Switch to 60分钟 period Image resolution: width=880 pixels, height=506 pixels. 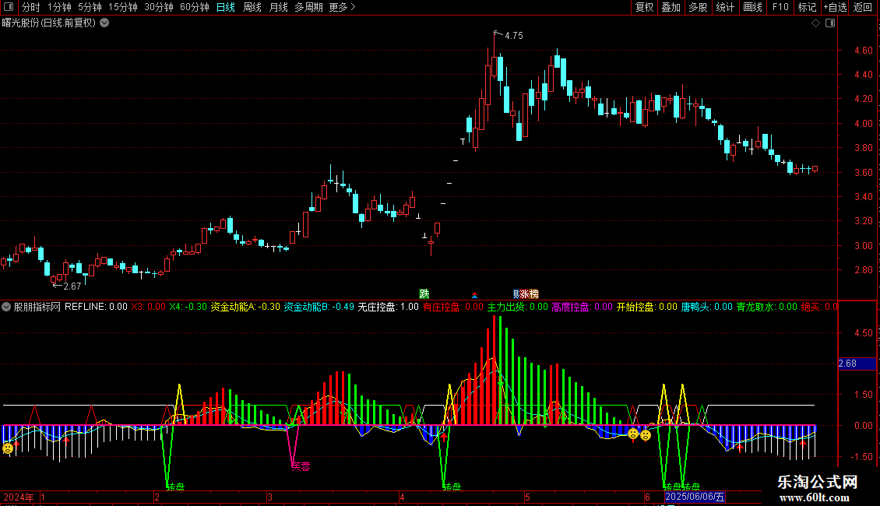(x=195, y=7)
